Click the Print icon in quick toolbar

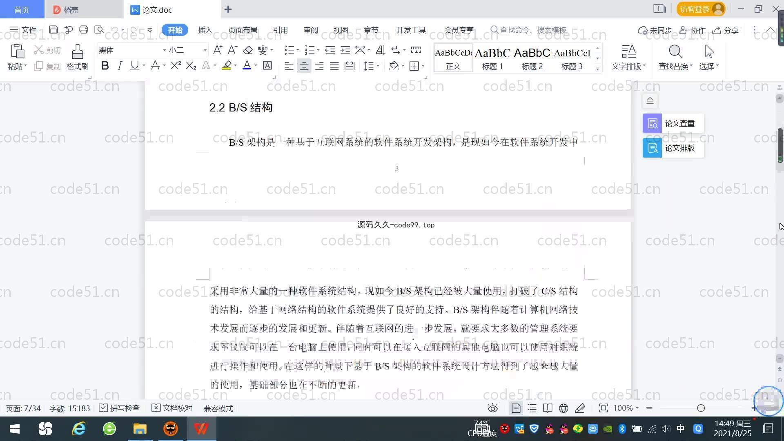(84, 30)
